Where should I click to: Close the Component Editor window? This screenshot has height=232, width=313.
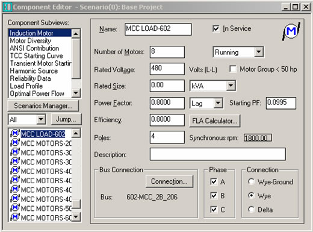[x=306, y=7]
